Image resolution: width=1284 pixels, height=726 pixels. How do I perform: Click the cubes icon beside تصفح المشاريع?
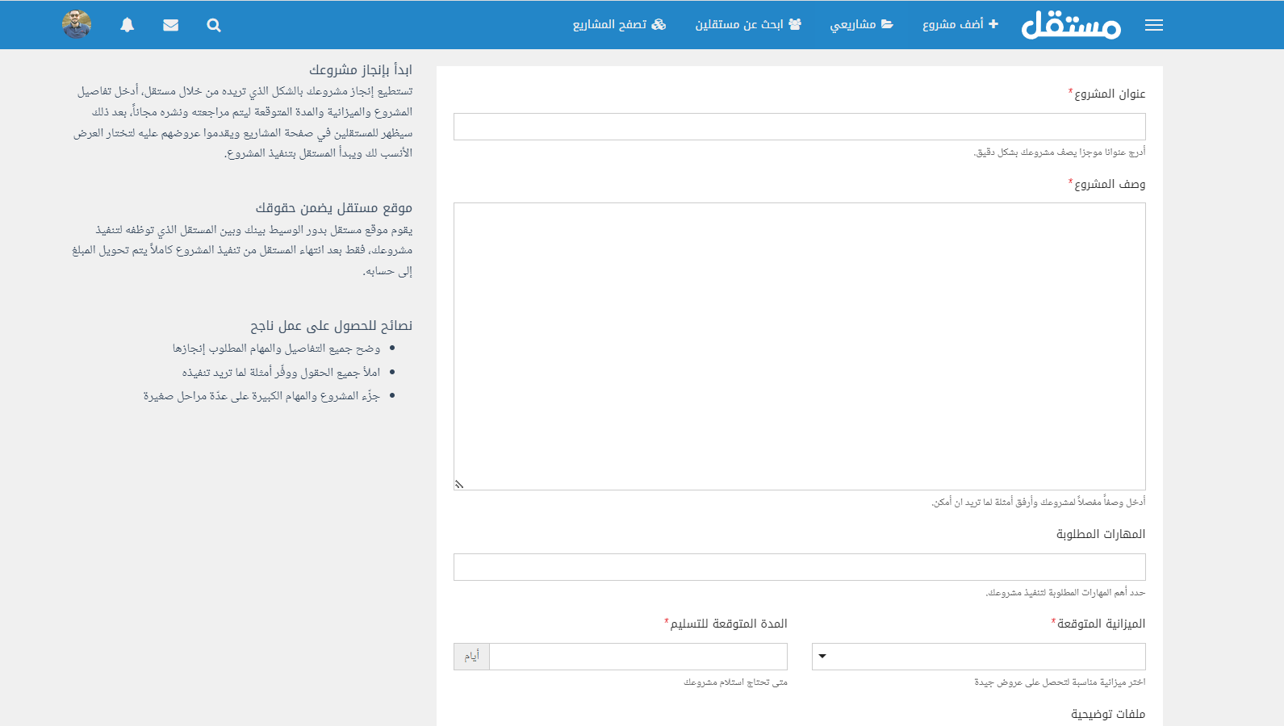(x=659, y=24)
